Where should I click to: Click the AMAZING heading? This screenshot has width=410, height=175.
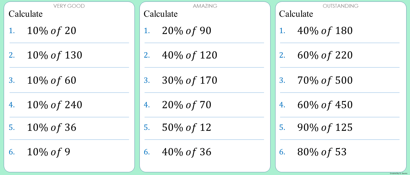point(205,6)
